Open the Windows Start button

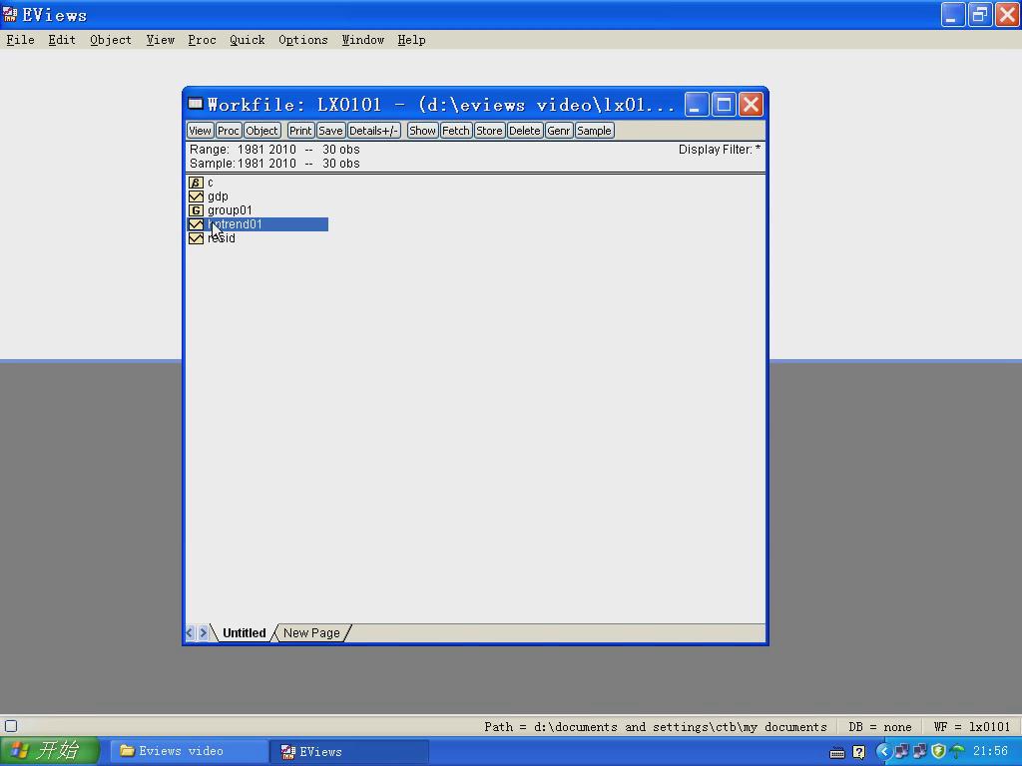click(x=50, y=751)
